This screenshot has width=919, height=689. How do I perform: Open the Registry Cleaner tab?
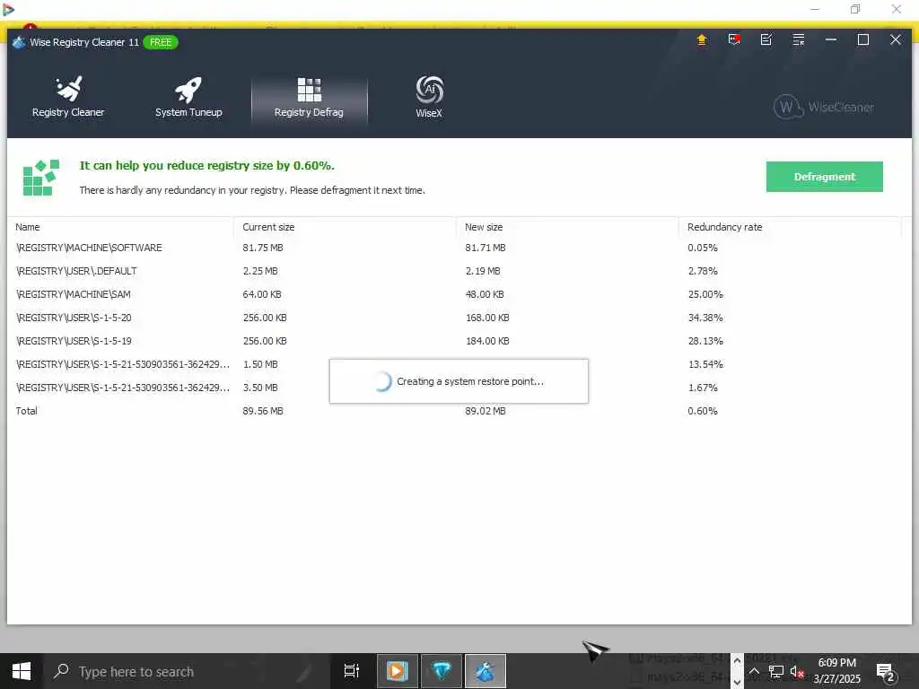point(68,97)
